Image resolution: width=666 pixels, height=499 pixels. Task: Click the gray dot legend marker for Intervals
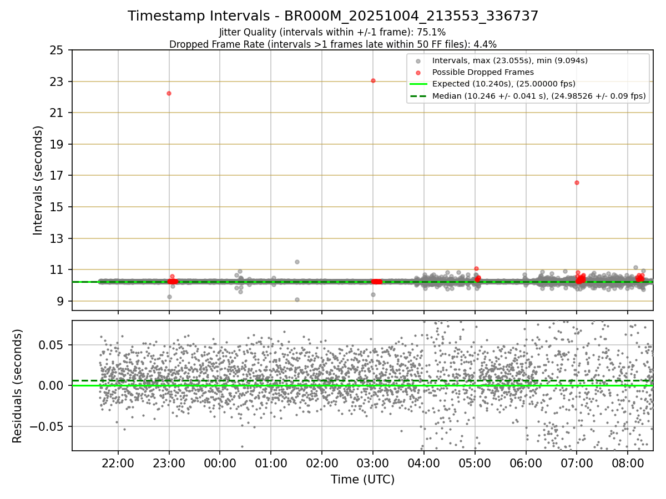418,61
